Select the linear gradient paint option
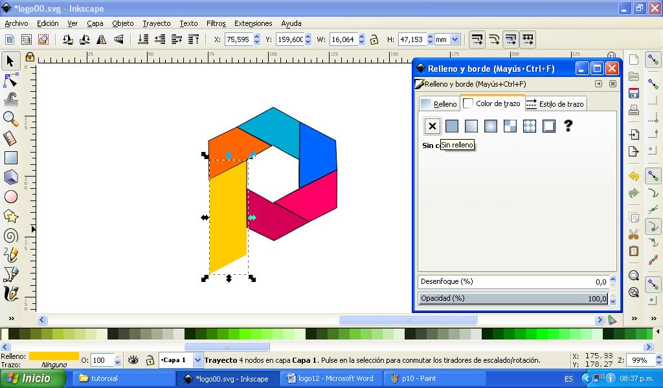The width and height of the screenshot is (663, 388). click(x=471, y=126)
